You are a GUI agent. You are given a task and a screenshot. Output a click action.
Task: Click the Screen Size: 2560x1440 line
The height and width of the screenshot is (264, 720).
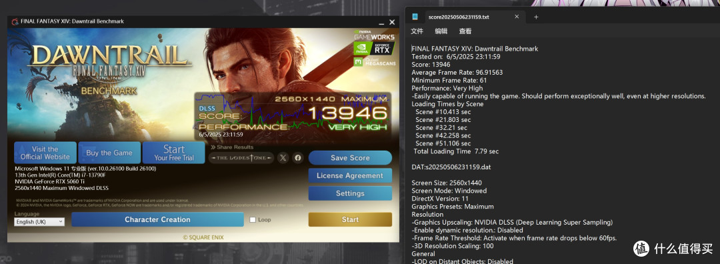[x=446, y=183]
